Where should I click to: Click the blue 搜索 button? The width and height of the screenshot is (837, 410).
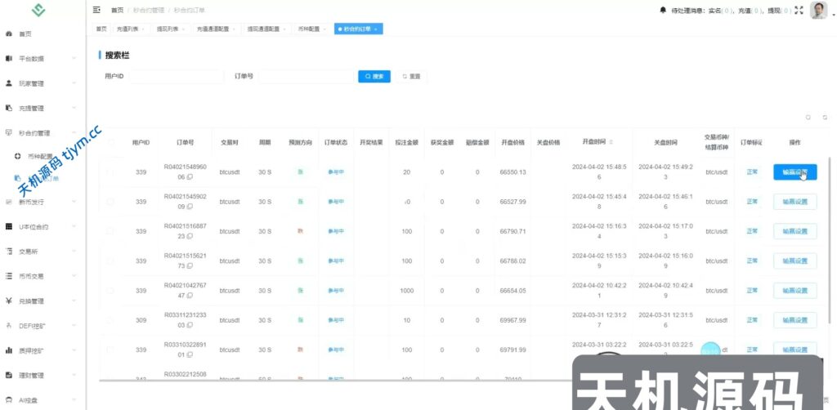tap(374, 76)
